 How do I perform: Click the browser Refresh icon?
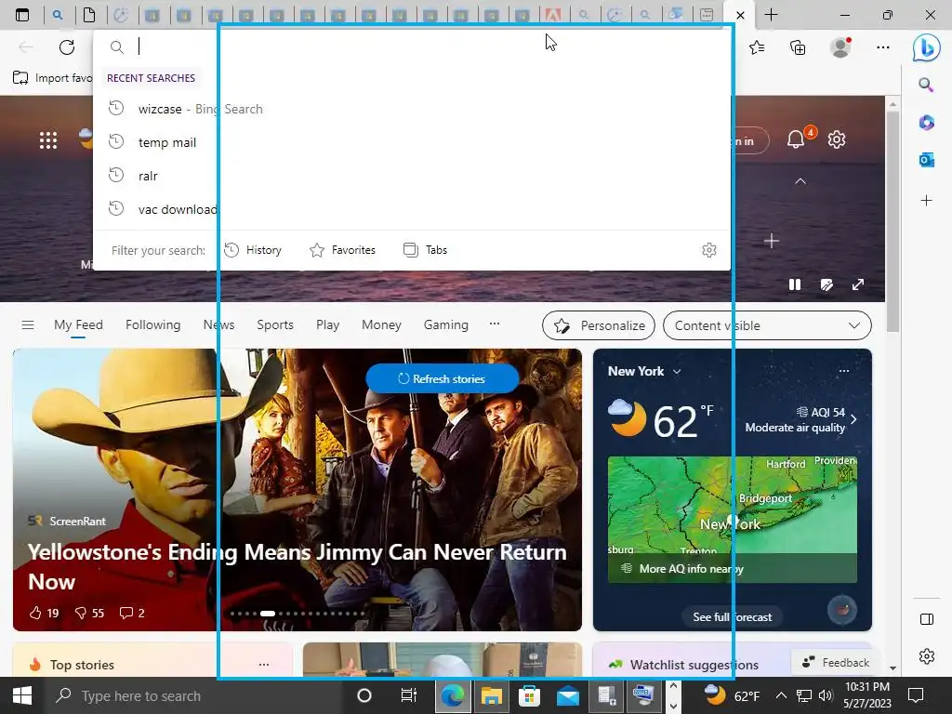pyautogui.click(x=67, y=46)
